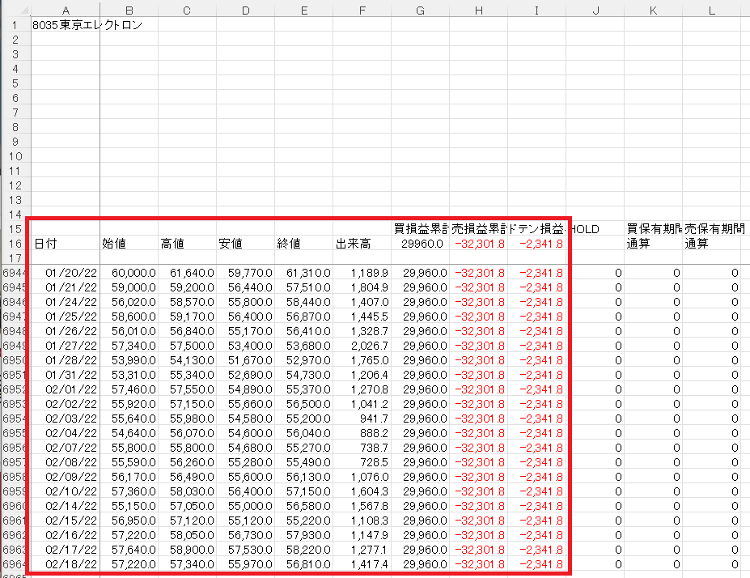This screenshot has height=578, width=750.
Task: Click the 通算 cell in column K
Action: point(654,244)
